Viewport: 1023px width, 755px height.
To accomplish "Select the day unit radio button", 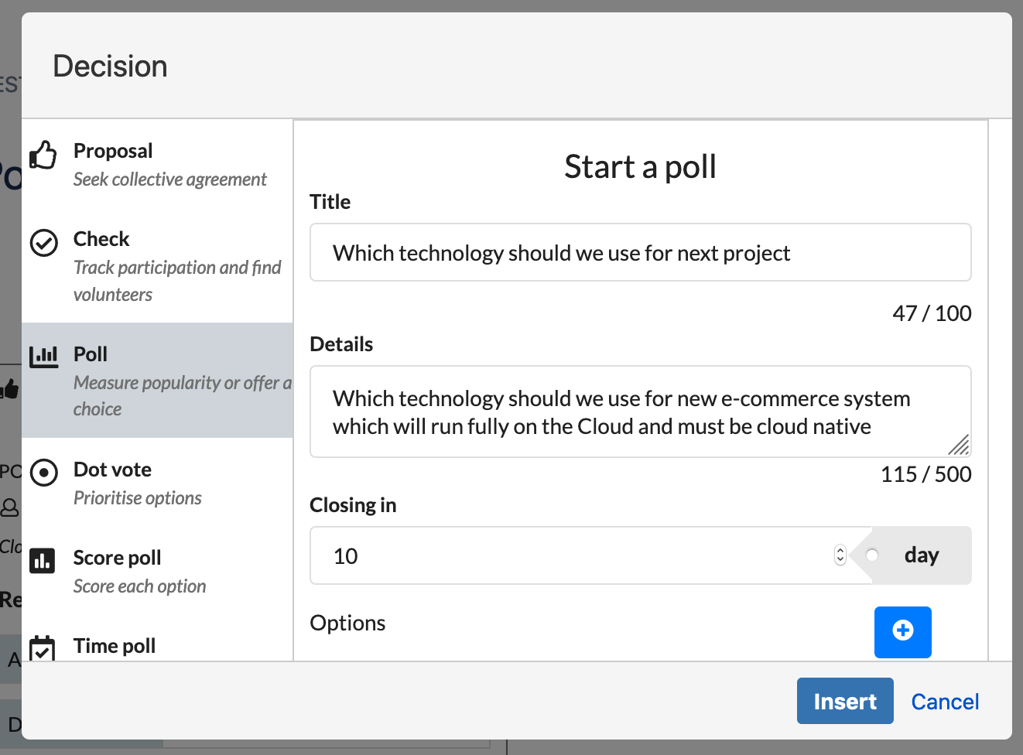I will pyautogui.click(x=872, y=555).
